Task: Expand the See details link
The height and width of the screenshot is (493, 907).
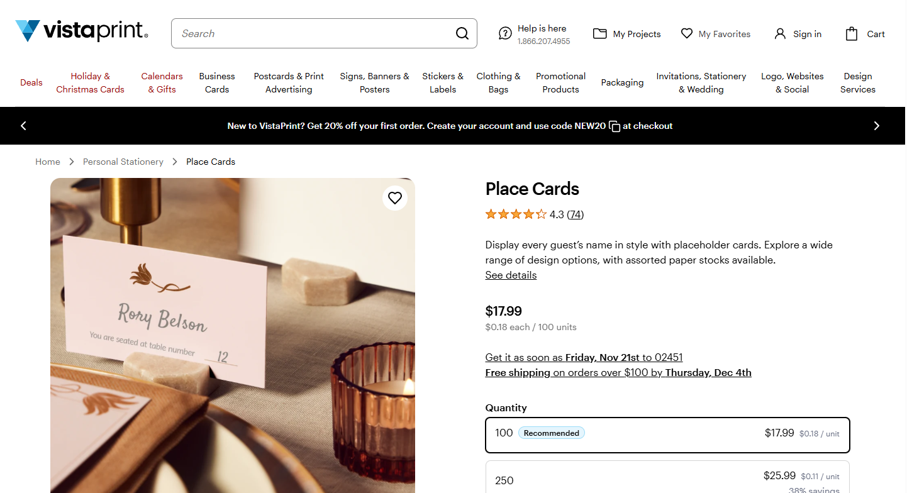Action: (x=511, y=275)
